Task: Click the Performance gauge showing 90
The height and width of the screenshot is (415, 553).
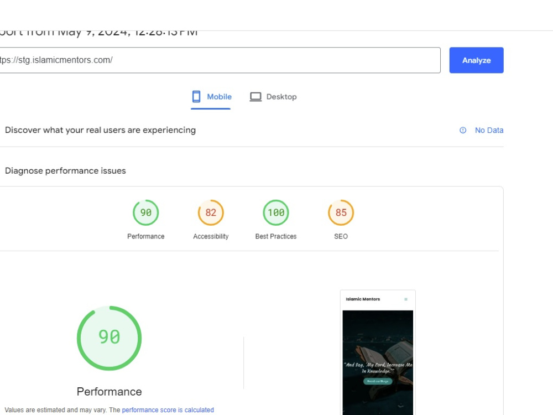Action: (x=145, y=211)
